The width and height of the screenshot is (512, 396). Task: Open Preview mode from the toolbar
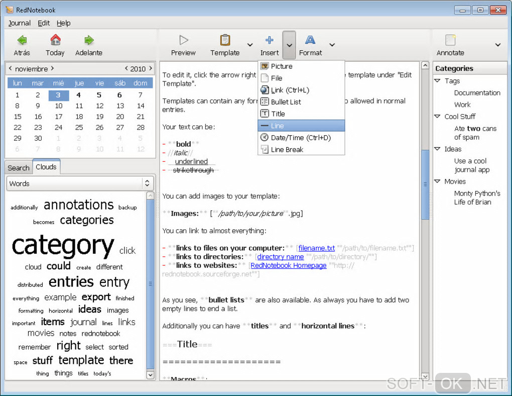pos(183,40)
